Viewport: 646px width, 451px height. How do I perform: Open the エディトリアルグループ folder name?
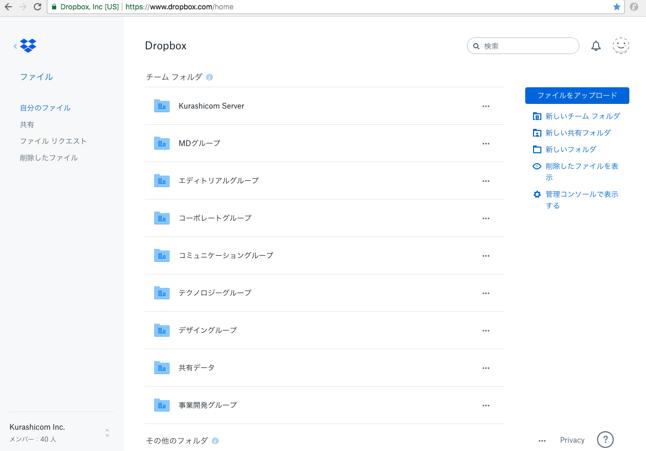[x=219, y=181]
